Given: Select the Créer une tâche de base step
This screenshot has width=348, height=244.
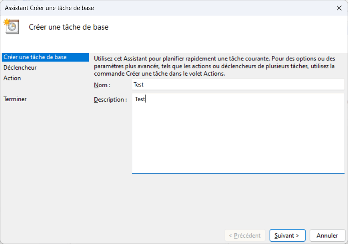Looking at the screenshot, I should point(35,57).
